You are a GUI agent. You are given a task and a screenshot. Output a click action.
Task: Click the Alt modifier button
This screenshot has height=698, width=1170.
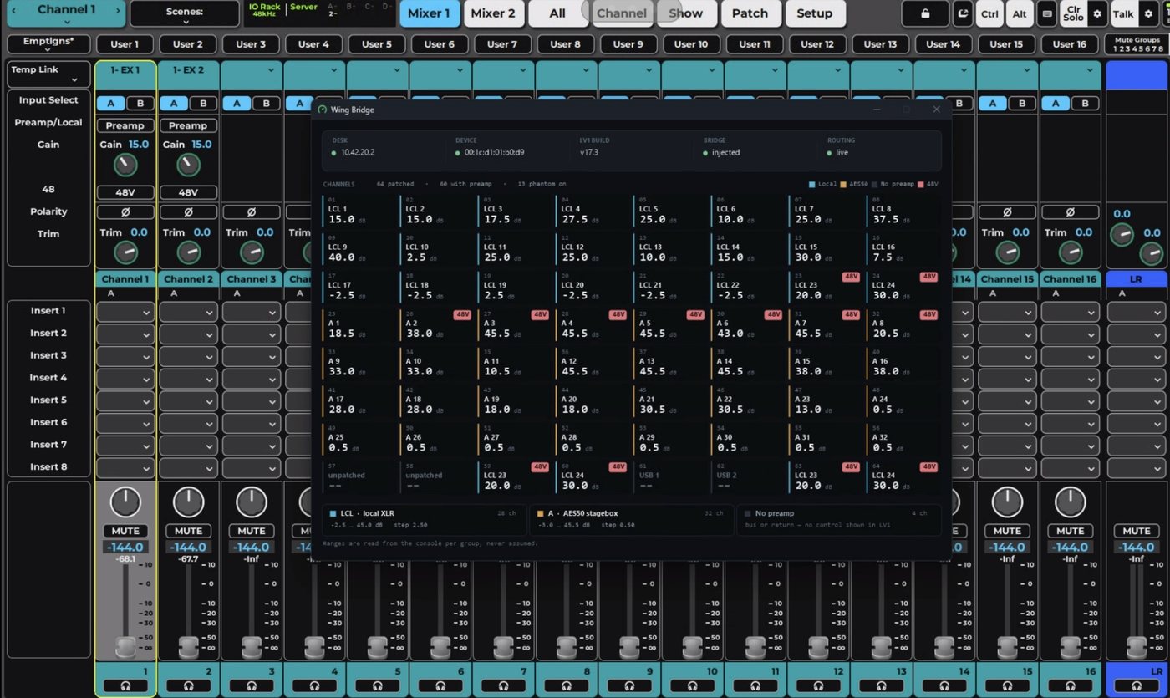coord(1020,13)
